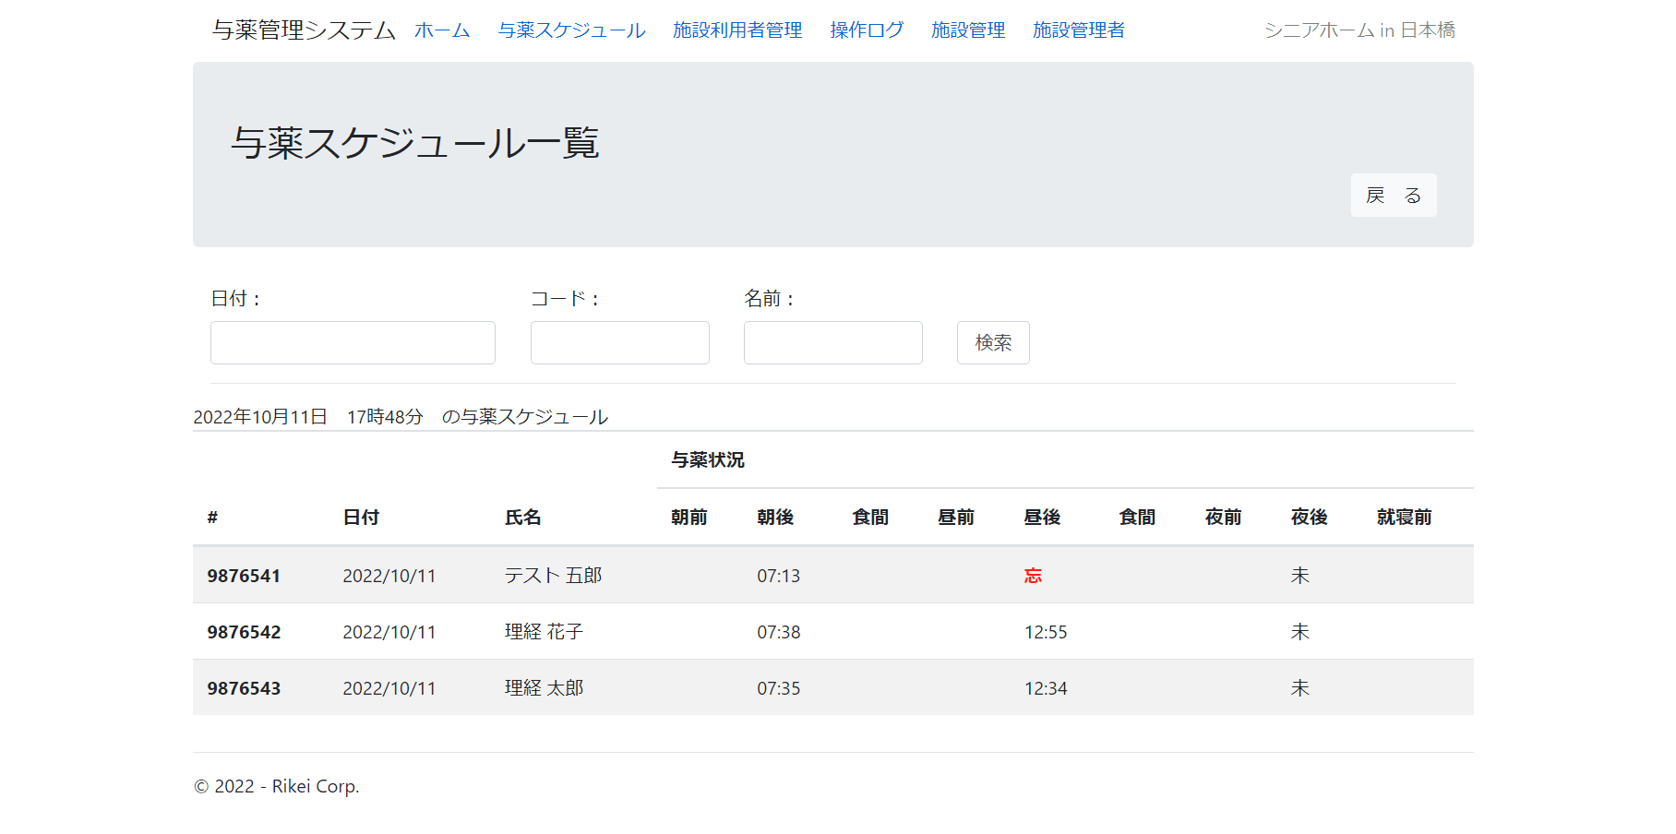1676x834 pixels.
Task: Select the 操作ログ navigation item
Action: [867, 30]
